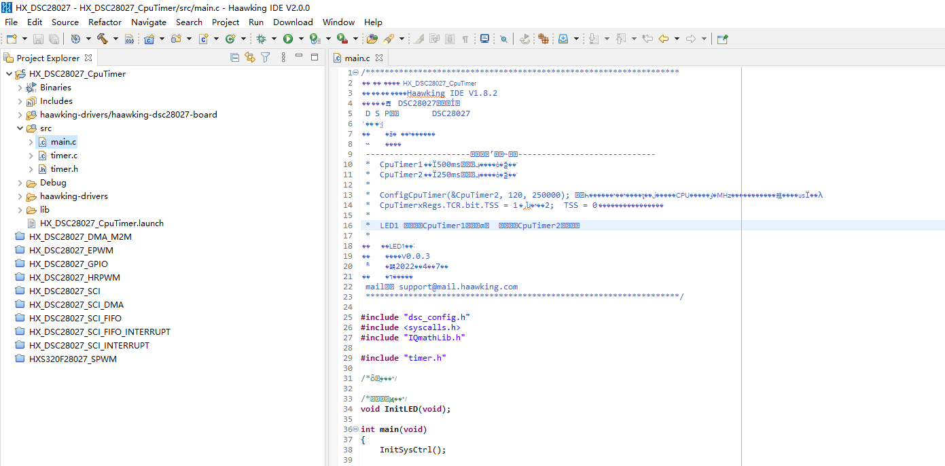Click the Build hammer icon
Image resolution: width=945 pixels, height=466 pixels.
coord(103,39)
